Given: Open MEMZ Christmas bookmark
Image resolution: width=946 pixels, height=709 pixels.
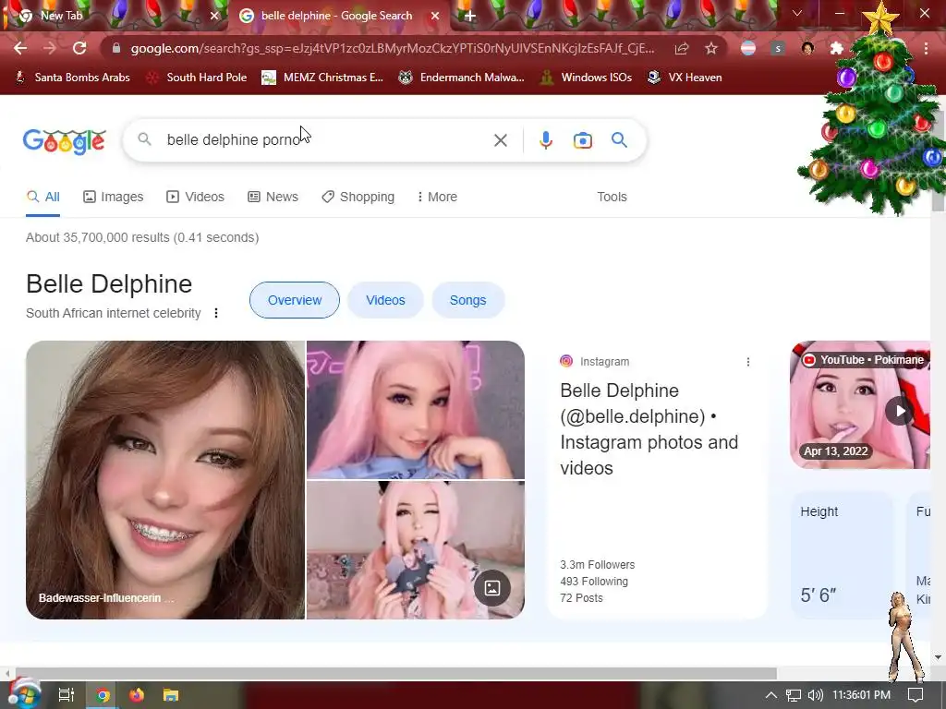Looking at the screenshot, I should tap(322, 78).
